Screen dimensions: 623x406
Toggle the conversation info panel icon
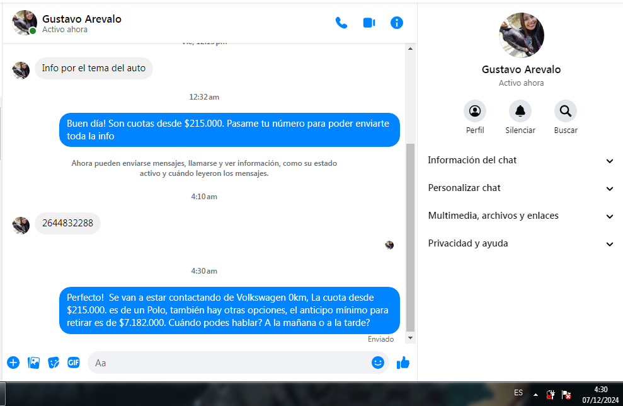point(396,23)
